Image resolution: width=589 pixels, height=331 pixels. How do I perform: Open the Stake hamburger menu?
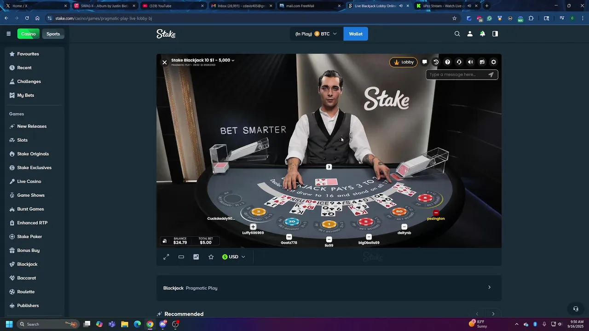coord(8,34)
